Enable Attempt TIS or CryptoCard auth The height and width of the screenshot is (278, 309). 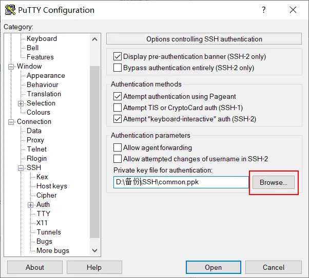[117, 108]
